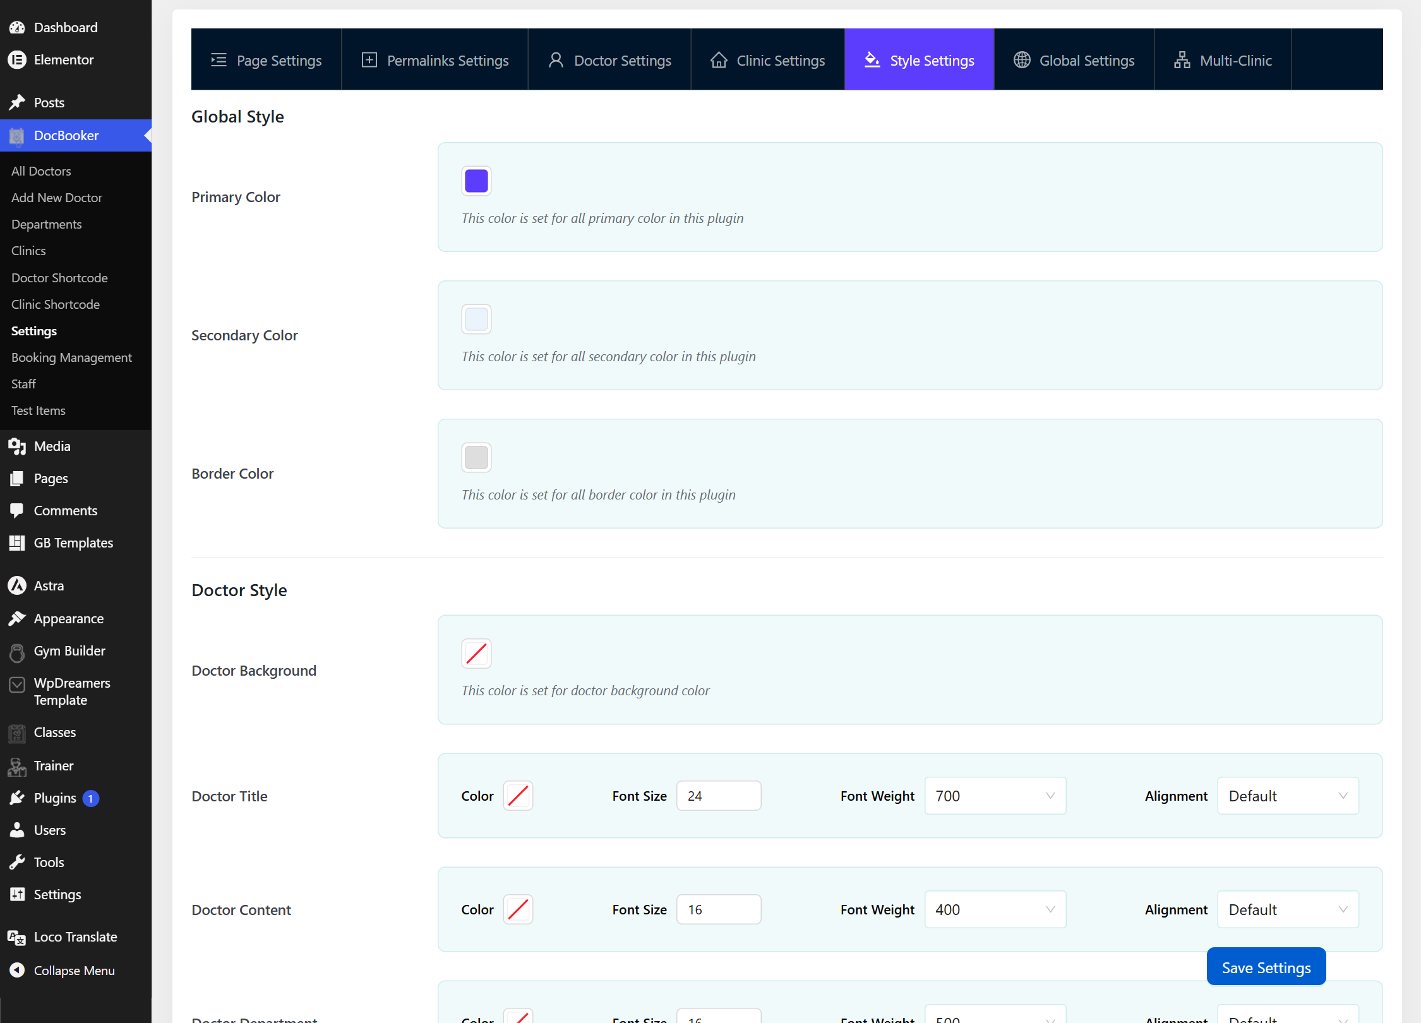The width and height of the screenshot is (1421, 1023).
Task: Click the DocBooker sidebar icon
Action: pyautogui.click(x=17, y=135)
